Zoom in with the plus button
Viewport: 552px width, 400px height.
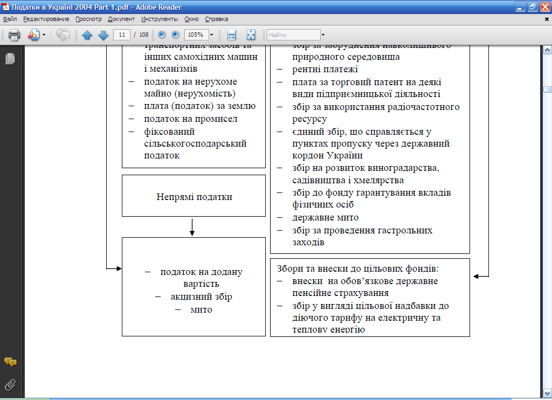(175, 35)
